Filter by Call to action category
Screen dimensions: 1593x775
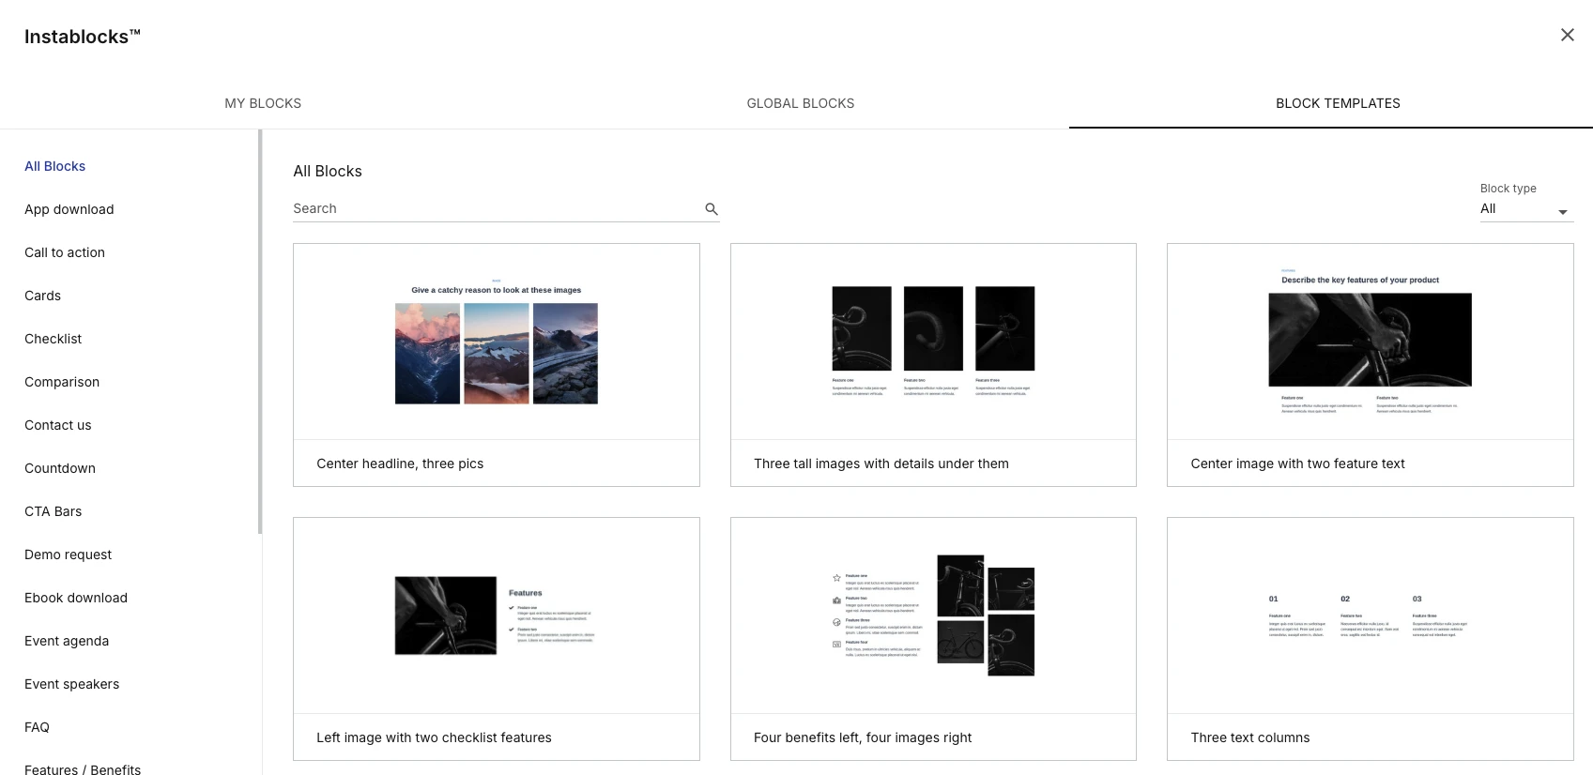point(65,252)
